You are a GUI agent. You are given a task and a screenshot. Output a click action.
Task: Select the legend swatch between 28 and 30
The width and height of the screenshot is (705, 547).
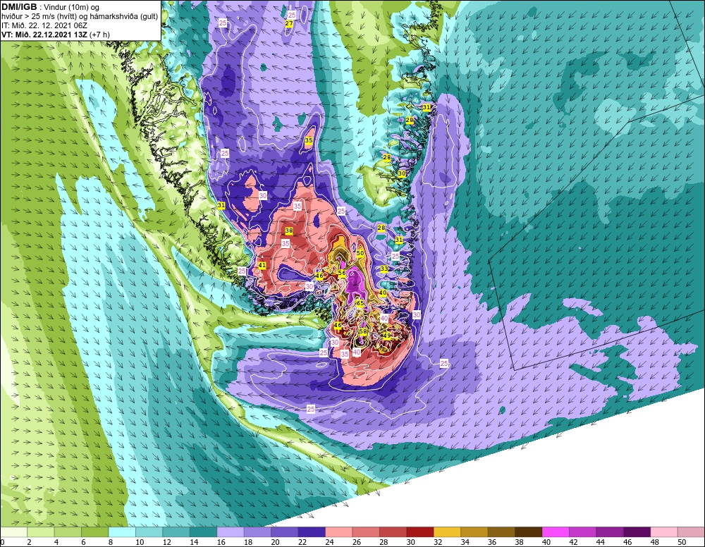tap(393, 532)
